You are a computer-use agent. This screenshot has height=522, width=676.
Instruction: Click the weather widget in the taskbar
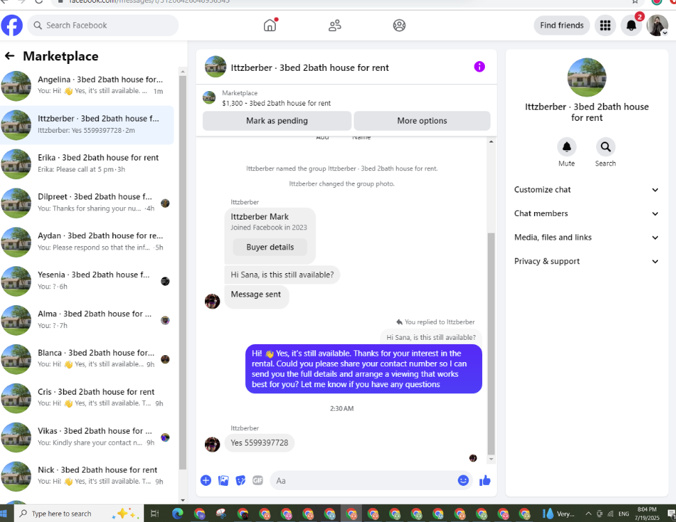559,514
